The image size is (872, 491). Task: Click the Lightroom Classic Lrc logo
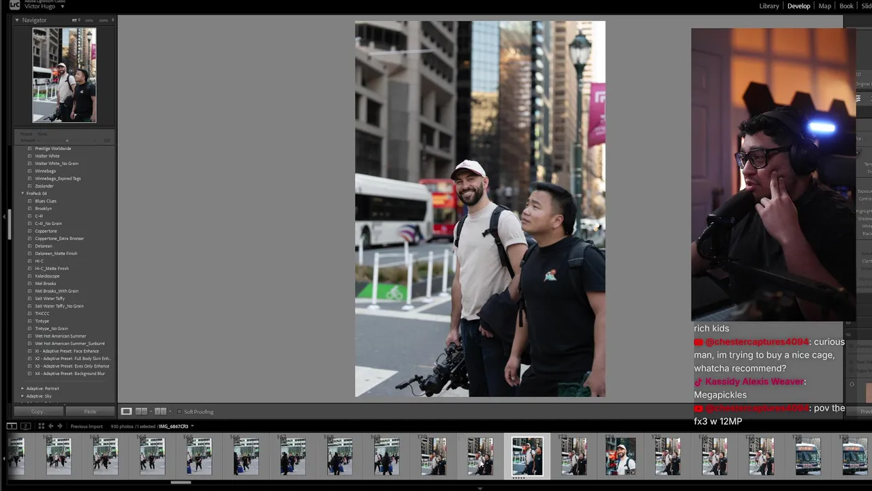point(15,5)
